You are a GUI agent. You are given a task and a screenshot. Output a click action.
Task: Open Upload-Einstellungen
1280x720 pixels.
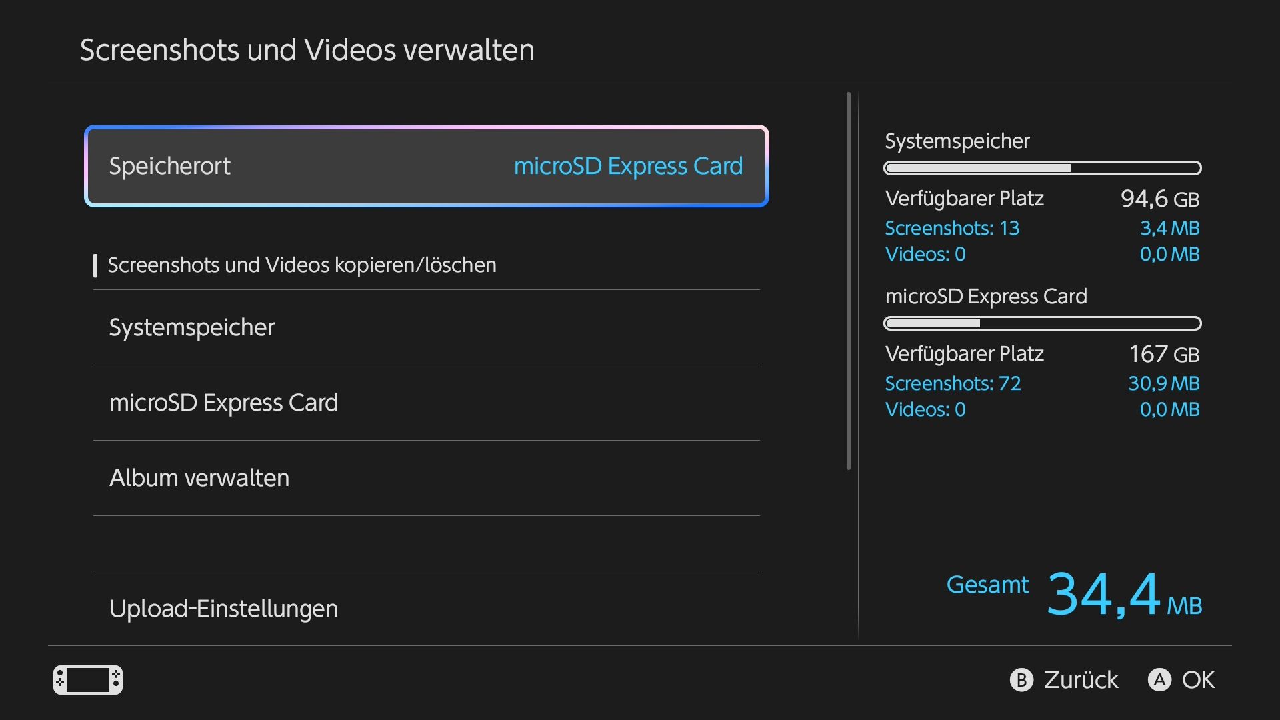coord(427,608)
